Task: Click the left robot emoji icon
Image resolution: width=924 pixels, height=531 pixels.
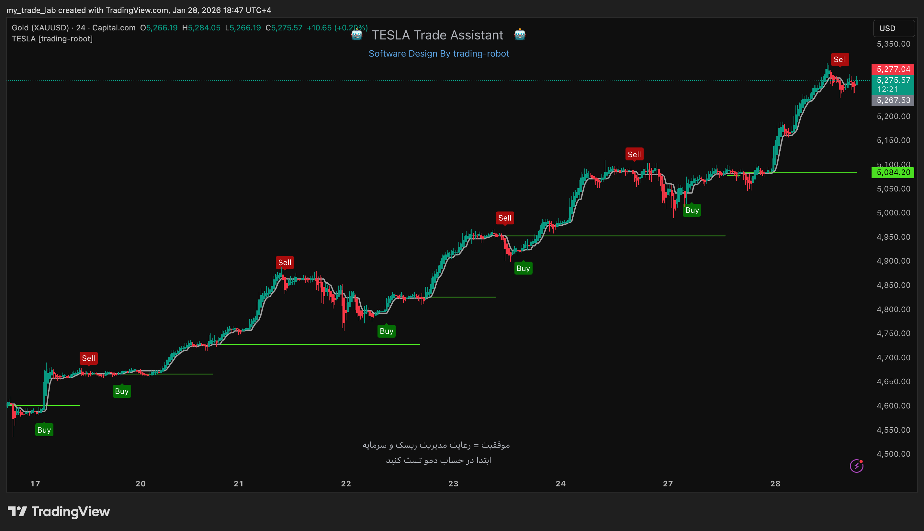Action: pyautogui.click(x=357, y=35)
